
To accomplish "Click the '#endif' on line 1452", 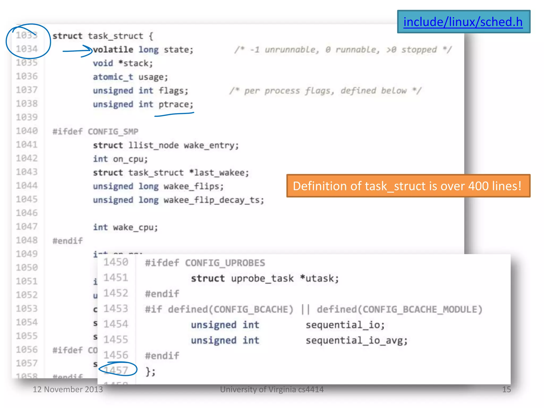I will [x=162, y=294].
